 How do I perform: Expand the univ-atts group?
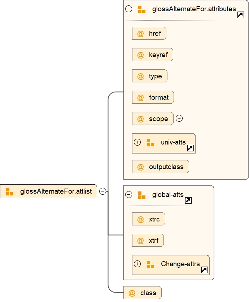(137, 142)
